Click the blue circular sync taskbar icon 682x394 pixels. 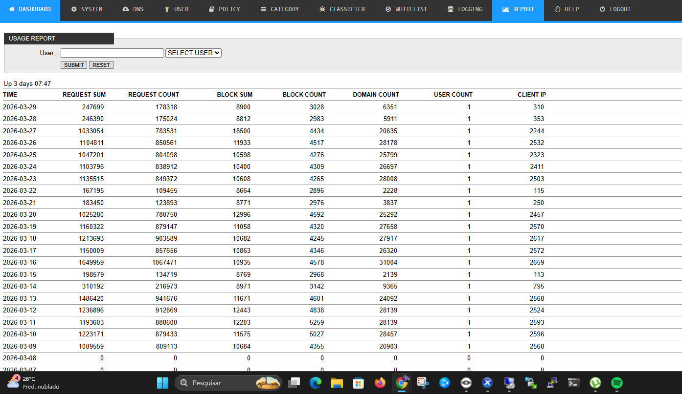(444, 383)
